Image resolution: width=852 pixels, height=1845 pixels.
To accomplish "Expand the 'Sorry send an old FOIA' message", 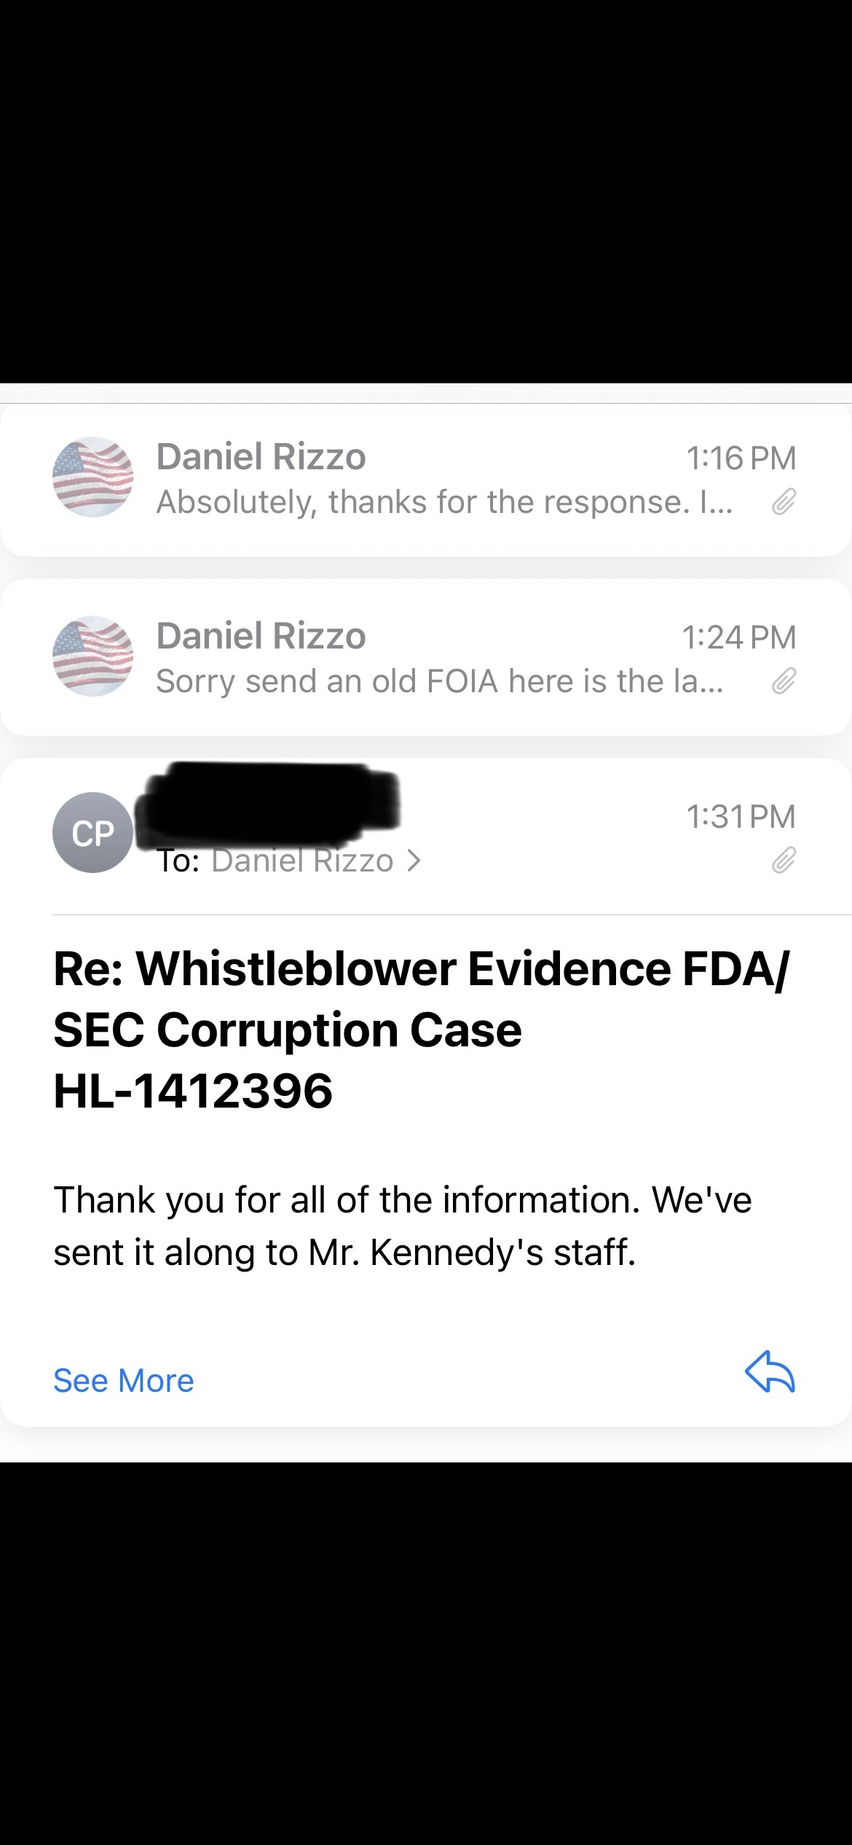I will tap(426, 657).
